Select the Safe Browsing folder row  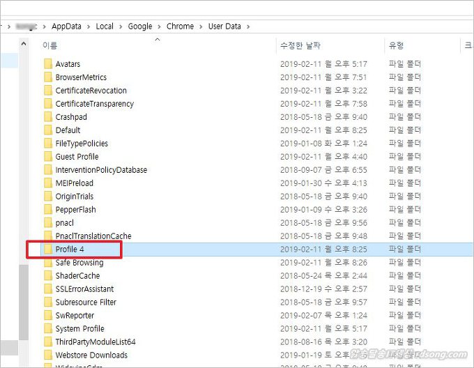pyautogui.click(x=79, y=263)
